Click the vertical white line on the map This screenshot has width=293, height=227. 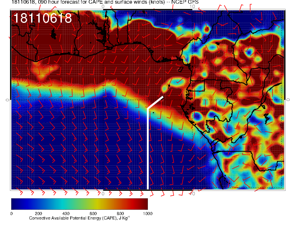click(x=147, y=147)
